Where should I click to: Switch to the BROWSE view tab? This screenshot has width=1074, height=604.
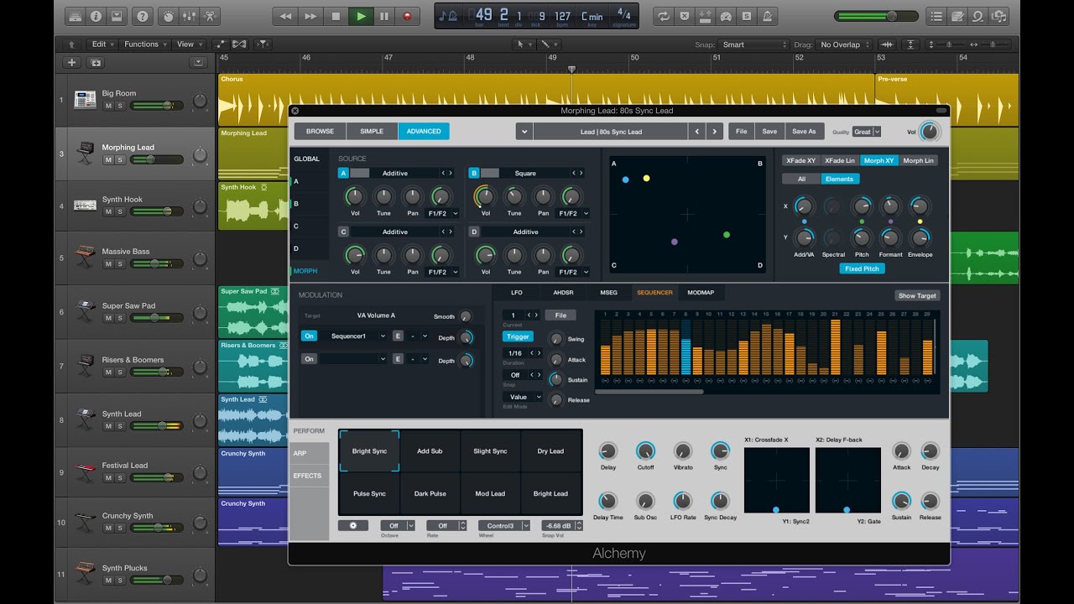[x=320, y=131]
